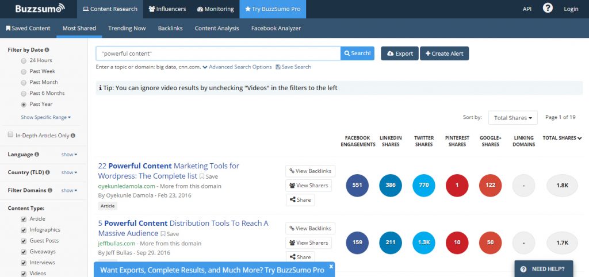Click info icon beside In-Depth Articles Only
The width and height of the screenshot is (589, 277).
pyautogui.click(x=73, y=136)
